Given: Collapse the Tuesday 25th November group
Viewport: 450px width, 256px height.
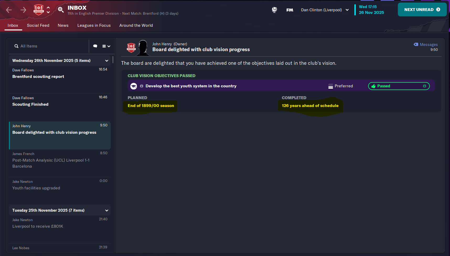Looking at the screenshot, I should 107,210.
